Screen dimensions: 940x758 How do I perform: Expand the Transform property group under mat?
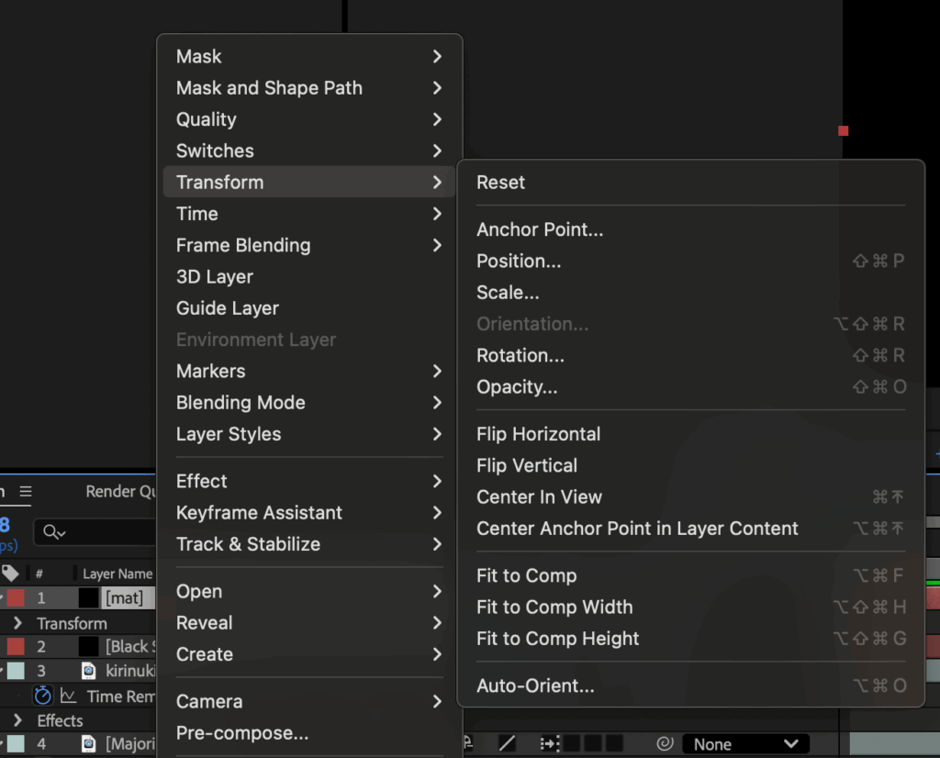click(17, 623)
